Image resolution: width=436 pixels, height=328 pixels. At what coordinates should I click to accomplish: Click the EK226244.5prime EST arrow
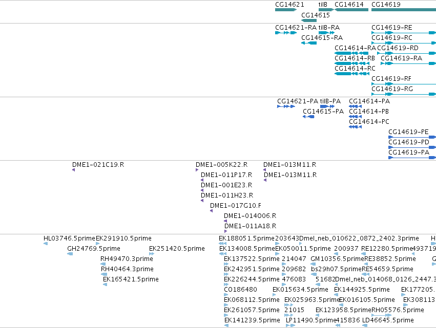coord(226,285)
